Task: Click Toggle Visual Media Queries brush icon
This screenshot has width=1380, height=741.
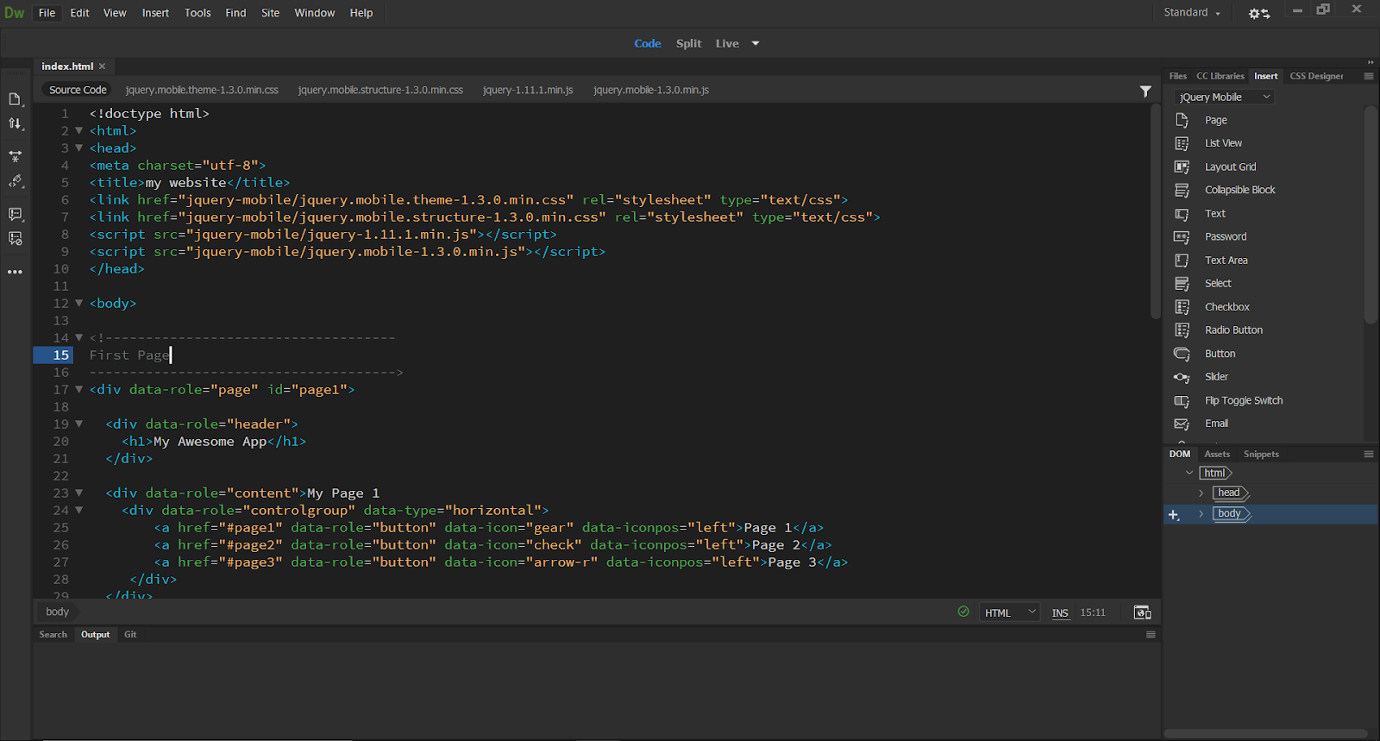Action: [x=15, y=181]
